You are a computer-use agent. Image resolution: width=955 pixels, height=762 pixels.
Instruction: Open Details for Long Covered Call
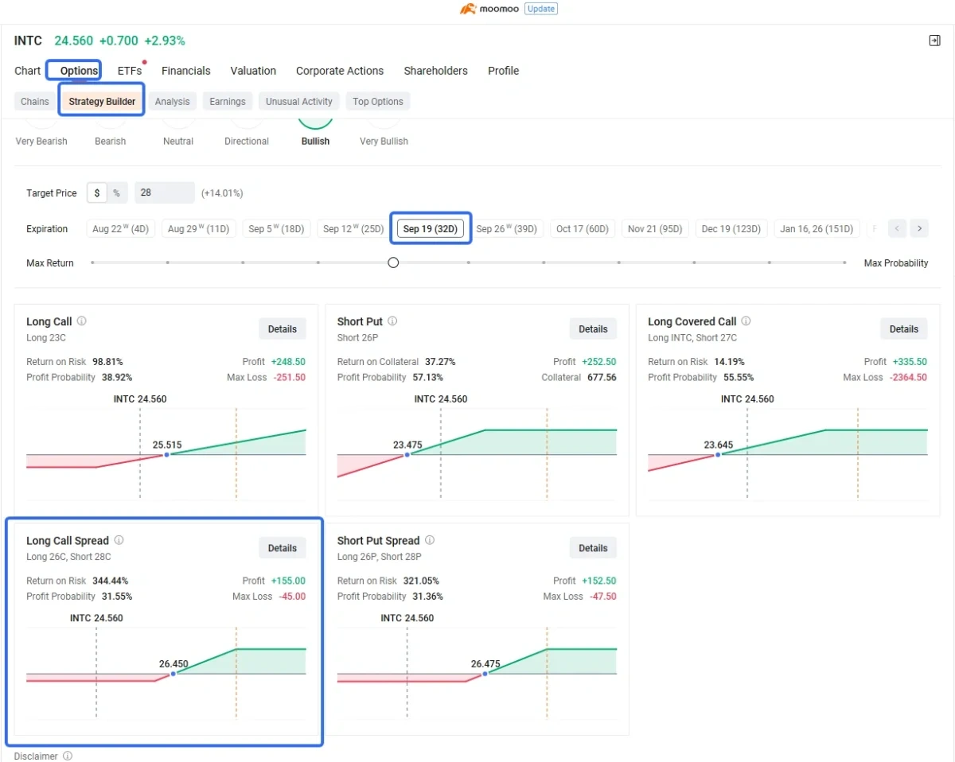[904, 329]
